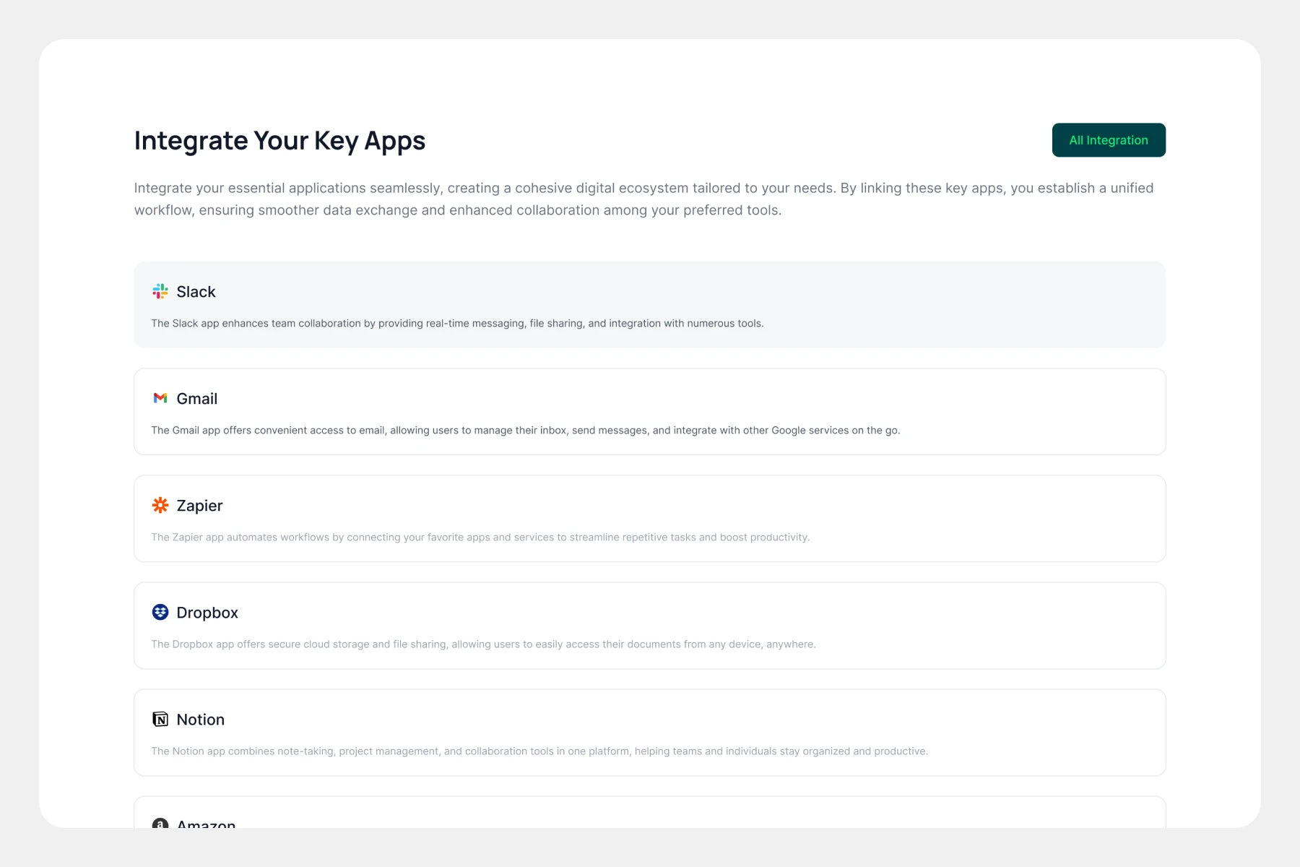Click the Zapier description about automating workflows
Image resolution: width=1300 pixels, height=867 pixels.
[x=480, y=538]
